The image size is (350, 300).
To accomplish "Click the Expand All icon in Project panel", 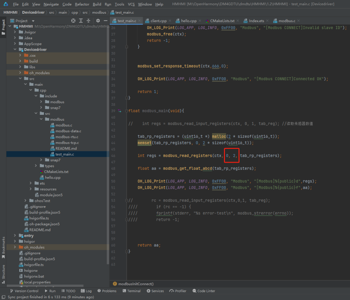I will (81, 21).
